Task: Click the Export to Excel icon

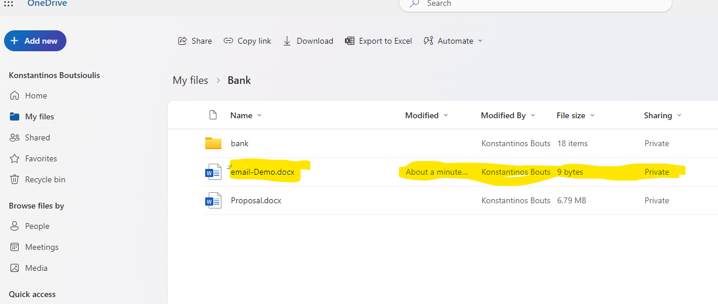Action: [350, 41]
